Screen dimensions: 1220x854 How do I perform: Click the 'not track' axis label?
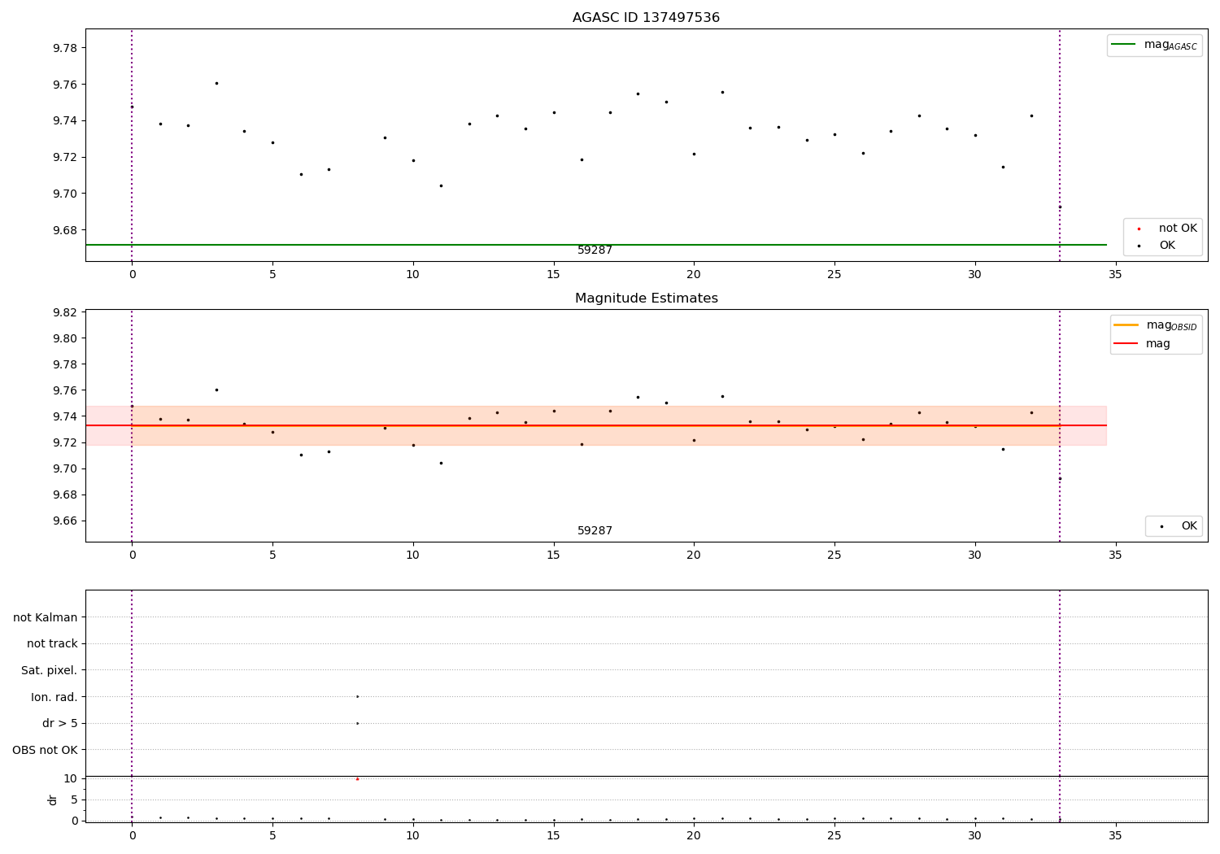tap(52, 643)
